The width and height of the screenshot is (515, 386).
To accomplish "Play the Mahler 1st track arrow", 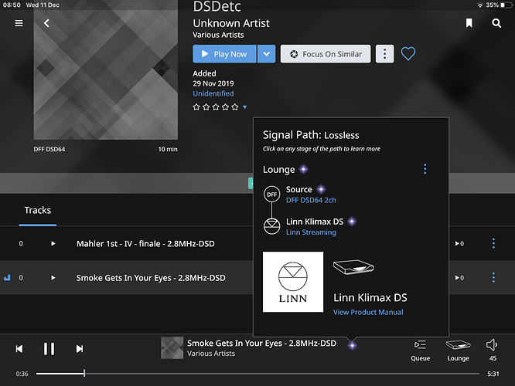I will [53, 244].
